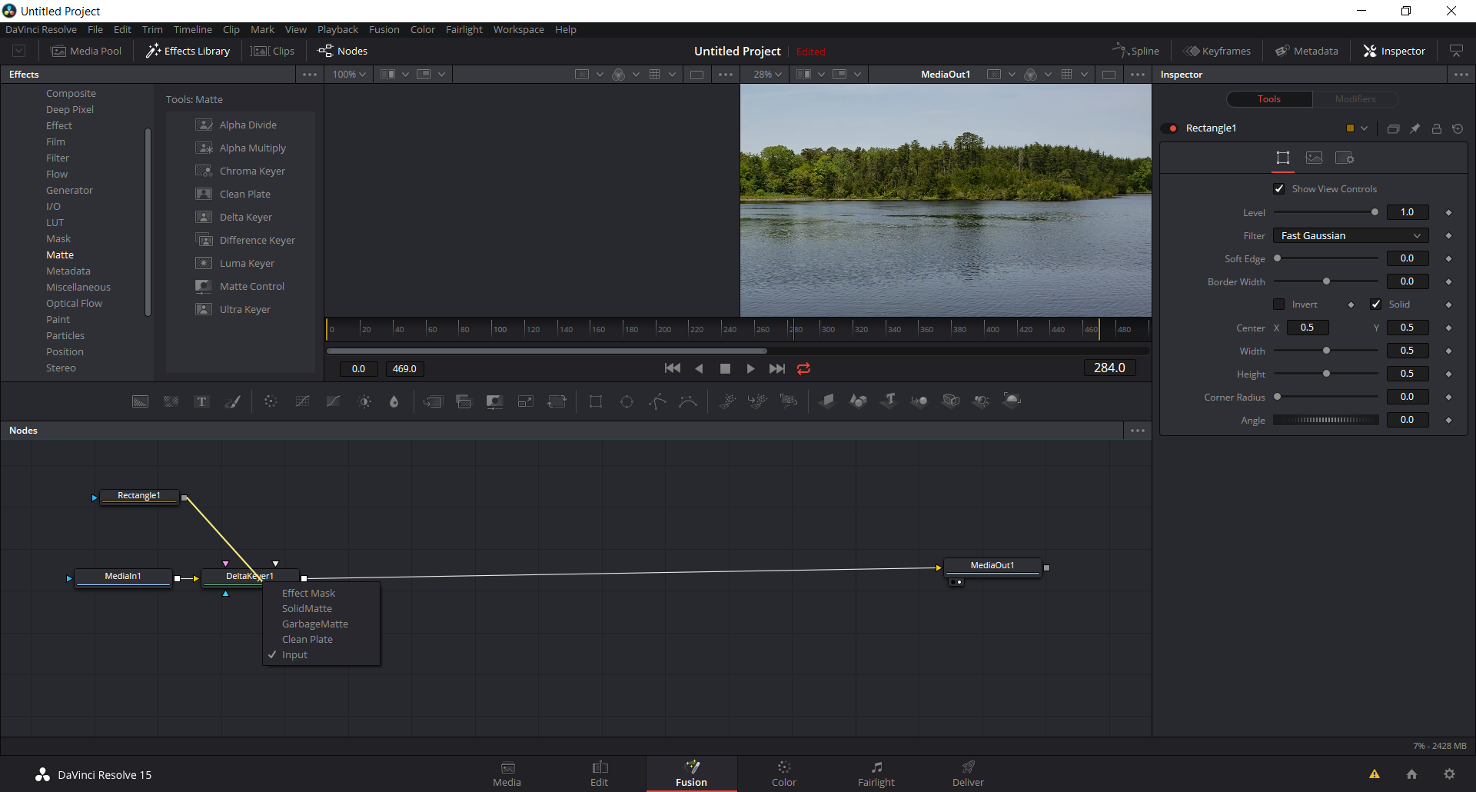Choose GarbageMatte from the connection popup
The image size is (1476, 792).
pyautogui.click(x=315, y=624)
